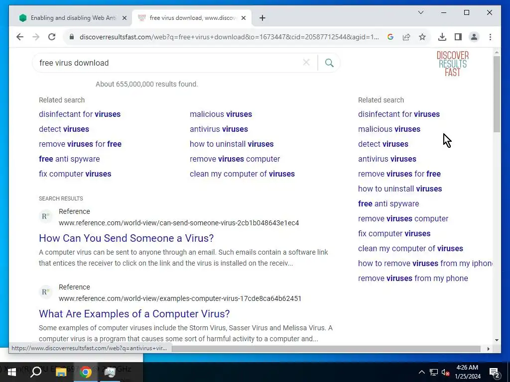Open Chrome downloads icon
This screenshot has width=510, height=382.
(442, 37)
